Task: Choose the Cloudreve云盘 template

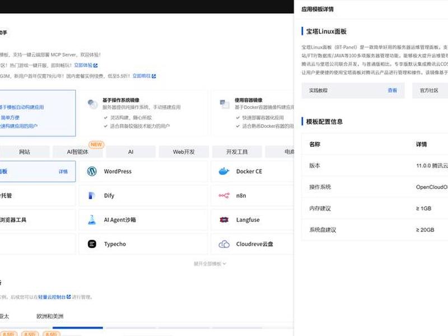Action: click(x=253, y=244)
